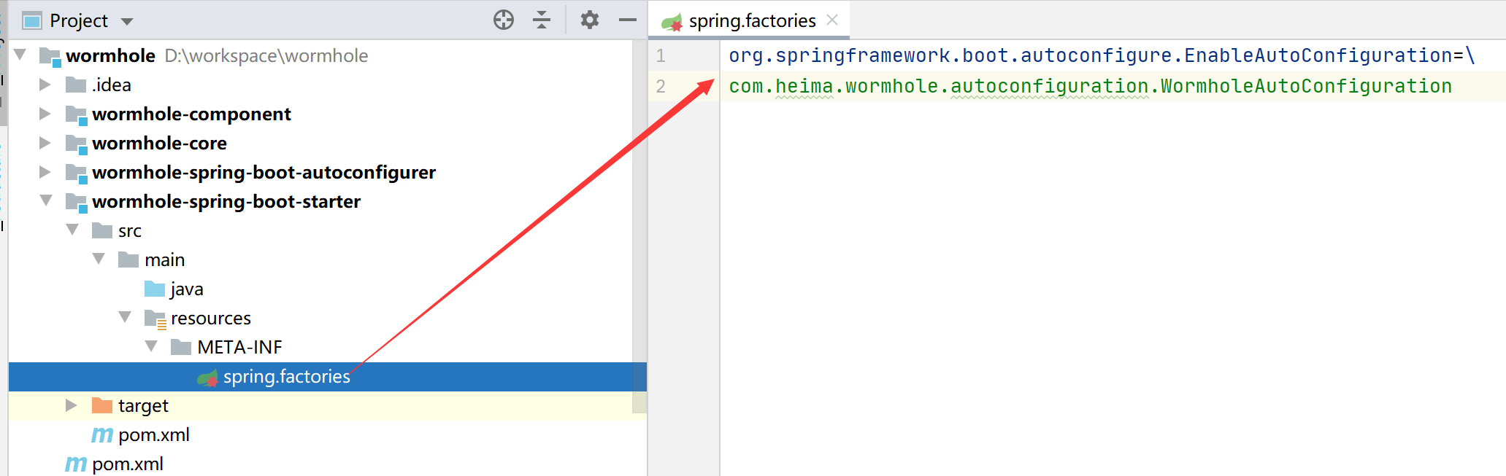Click line number 2 in the gutter
The height and width of the screenshot is (476, 1506).
661,87
